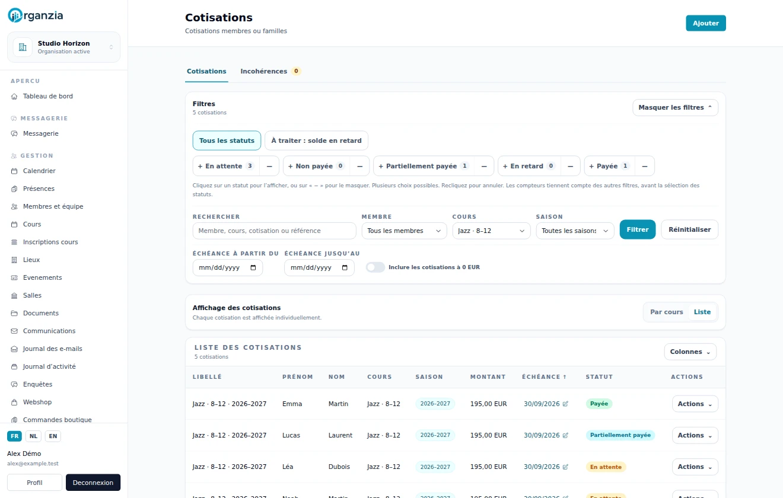783x498 pixels.
Task: Click the Documents folder icon
Action: [x=14, y=313]
